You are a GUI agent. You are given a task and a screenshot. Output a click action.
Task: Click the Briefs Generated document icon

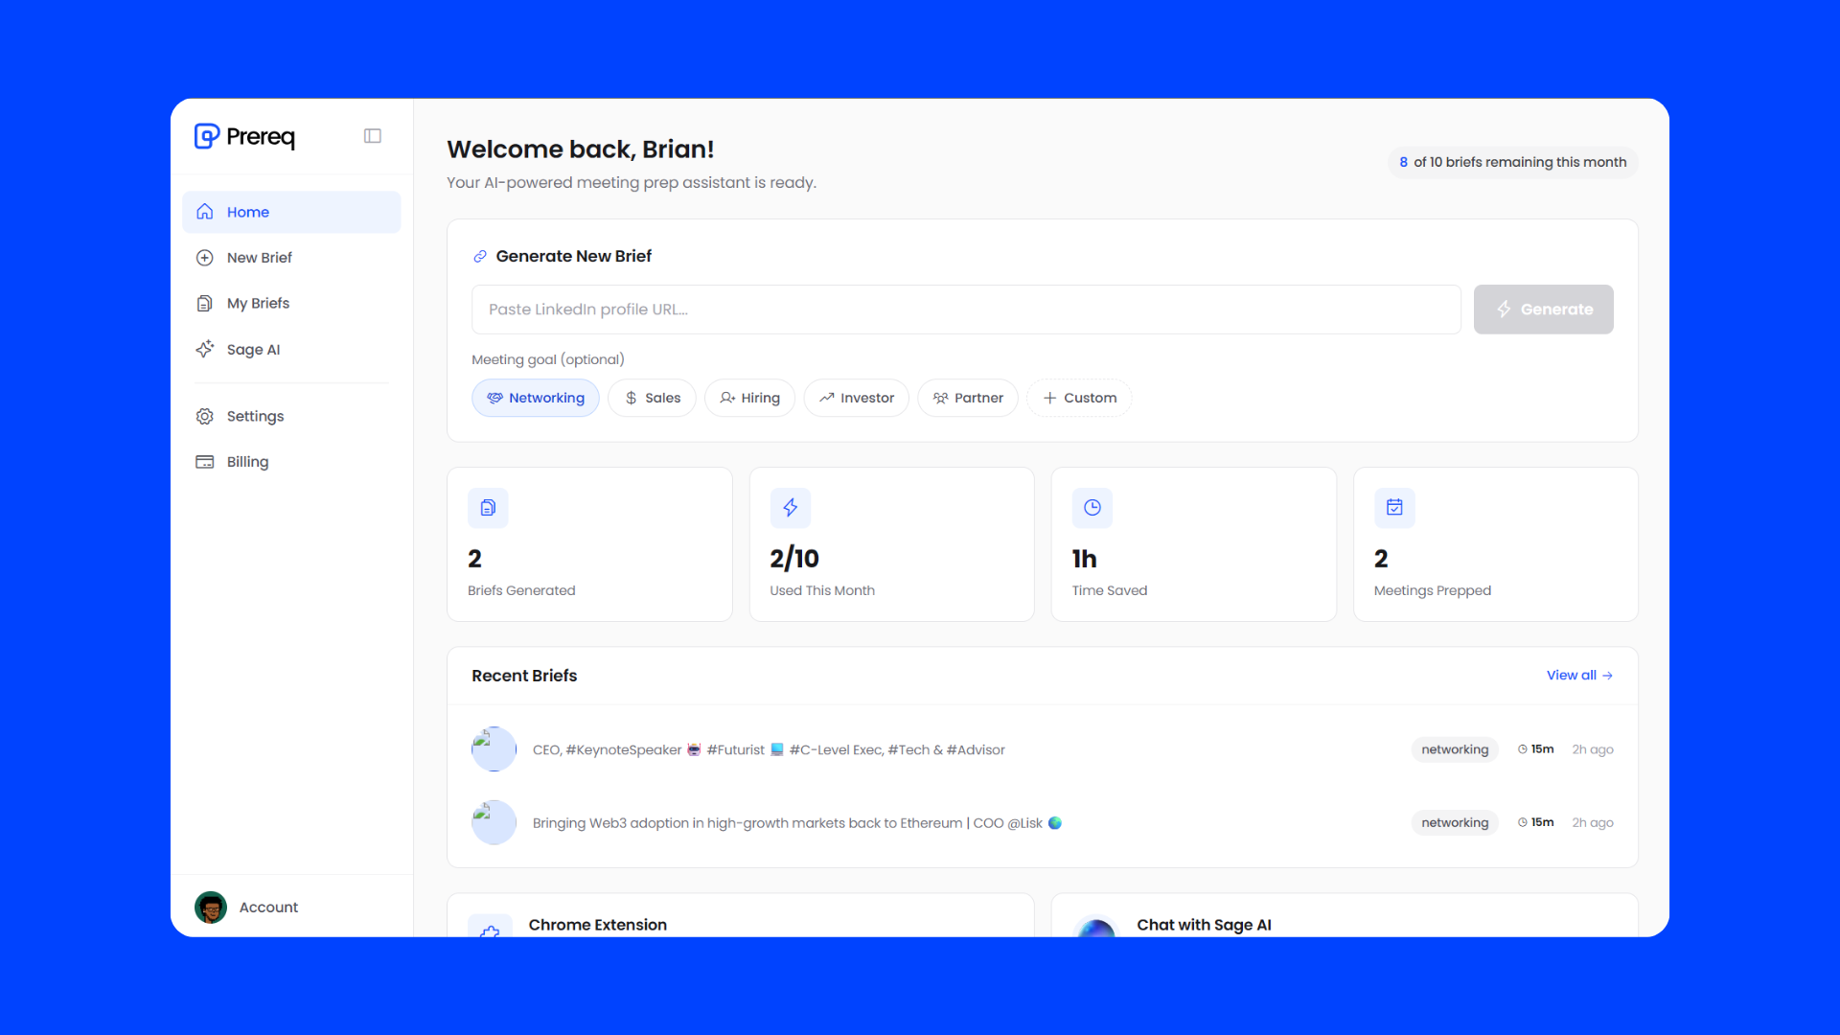click(x=488, y=508)
